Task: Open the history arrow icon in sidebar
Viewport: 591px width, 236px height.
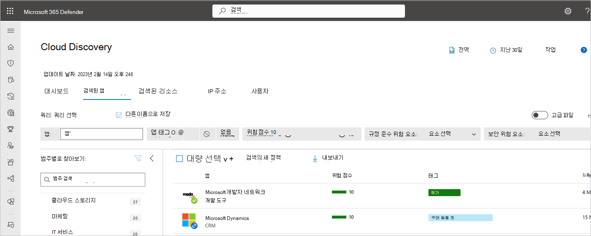Action: click(11, 96)
